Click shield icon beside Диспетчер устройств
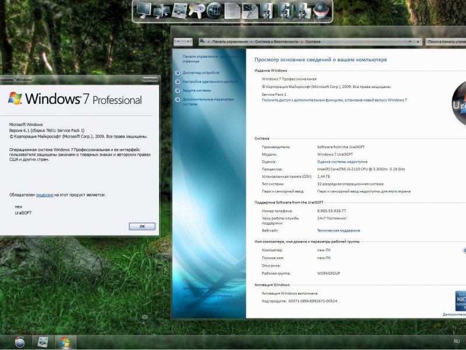The height and width of the screenshot is (350, 466). tap(178, 73)
